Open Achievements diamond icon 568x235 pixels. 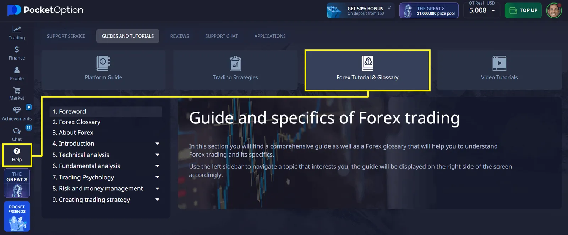[x=17, y=113]
